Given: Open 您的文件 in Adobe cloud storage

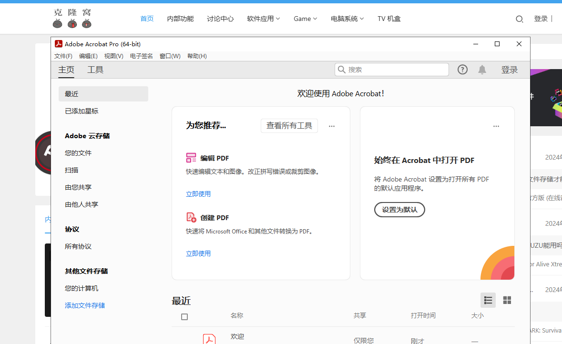Looking at the screenshot, I should coord(78,153).
